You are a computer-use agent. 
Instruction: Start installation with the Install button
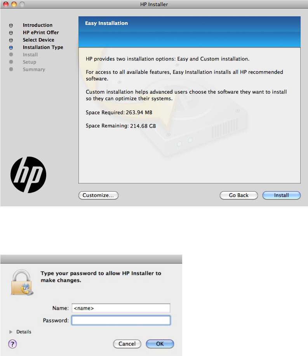[281, 195]
